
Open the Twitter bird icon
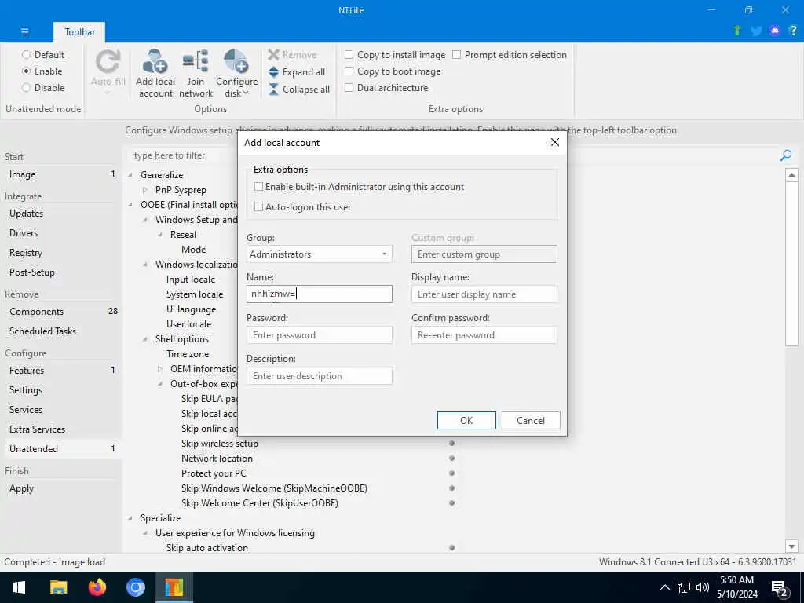(756, 31)
